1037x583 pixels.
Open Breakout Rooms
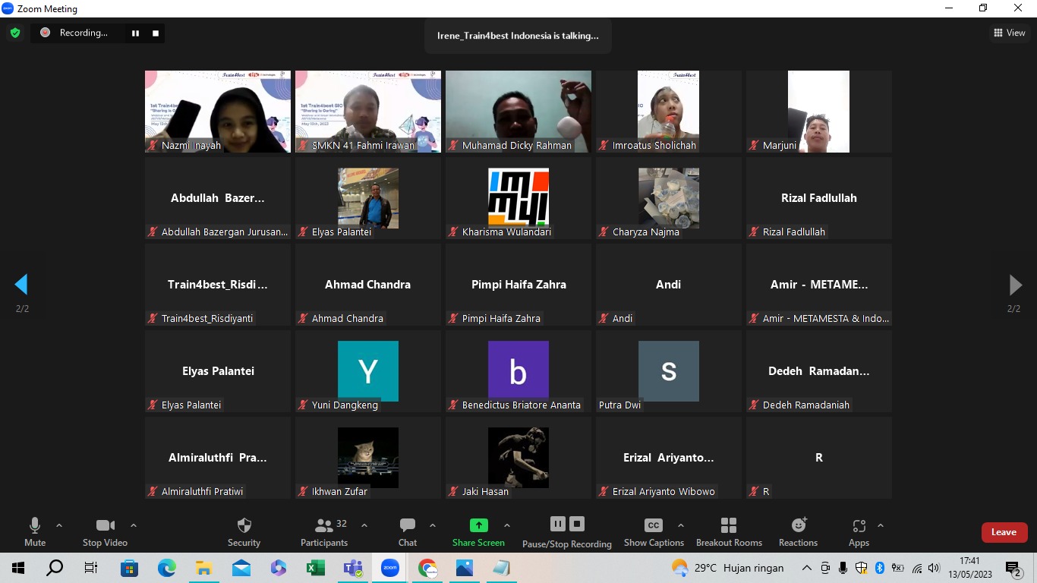click(x=729, y=526)
